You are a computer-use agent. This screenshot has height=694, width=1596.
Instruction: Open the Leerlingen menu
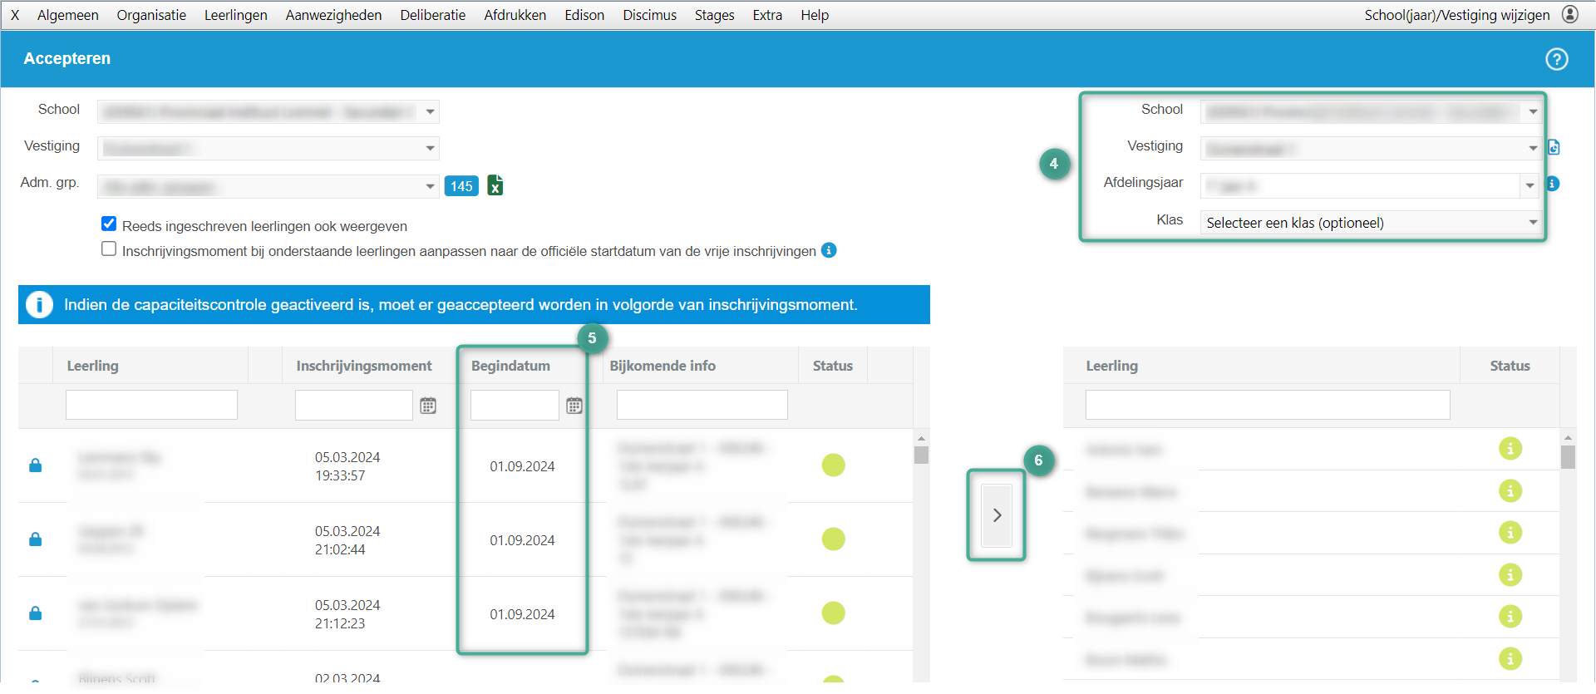click(x=235, y=15)
